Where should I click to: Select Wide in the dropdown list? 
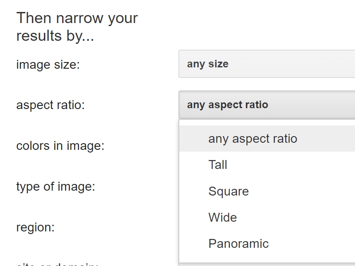[223, 218]
